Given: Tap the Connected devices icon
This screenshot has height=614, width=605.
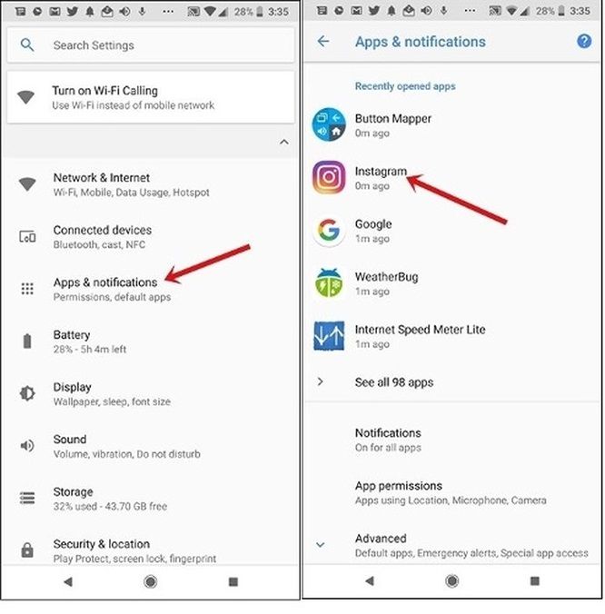Looking at the screenshot, I should click(x=27, y=236).
